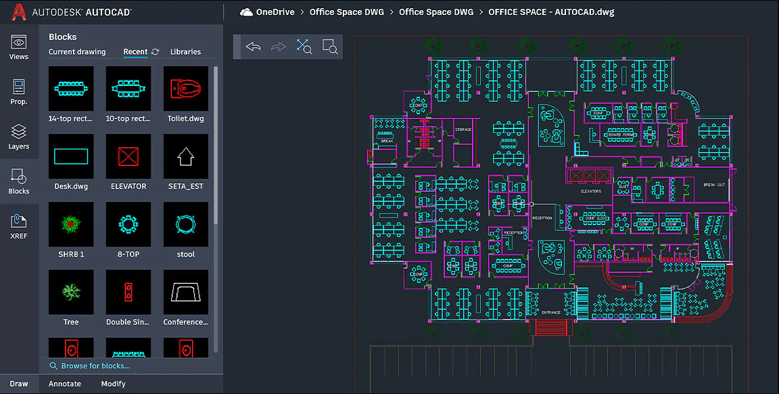Click the Zoom Window tool
This screenshot has width=779, height=394.
tap(330, 47)
